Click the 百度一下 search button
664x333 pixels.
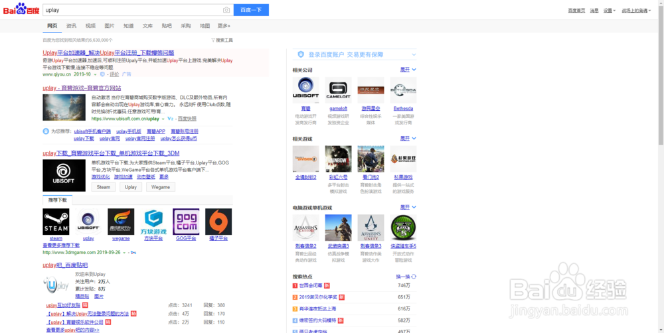(251, 10)
